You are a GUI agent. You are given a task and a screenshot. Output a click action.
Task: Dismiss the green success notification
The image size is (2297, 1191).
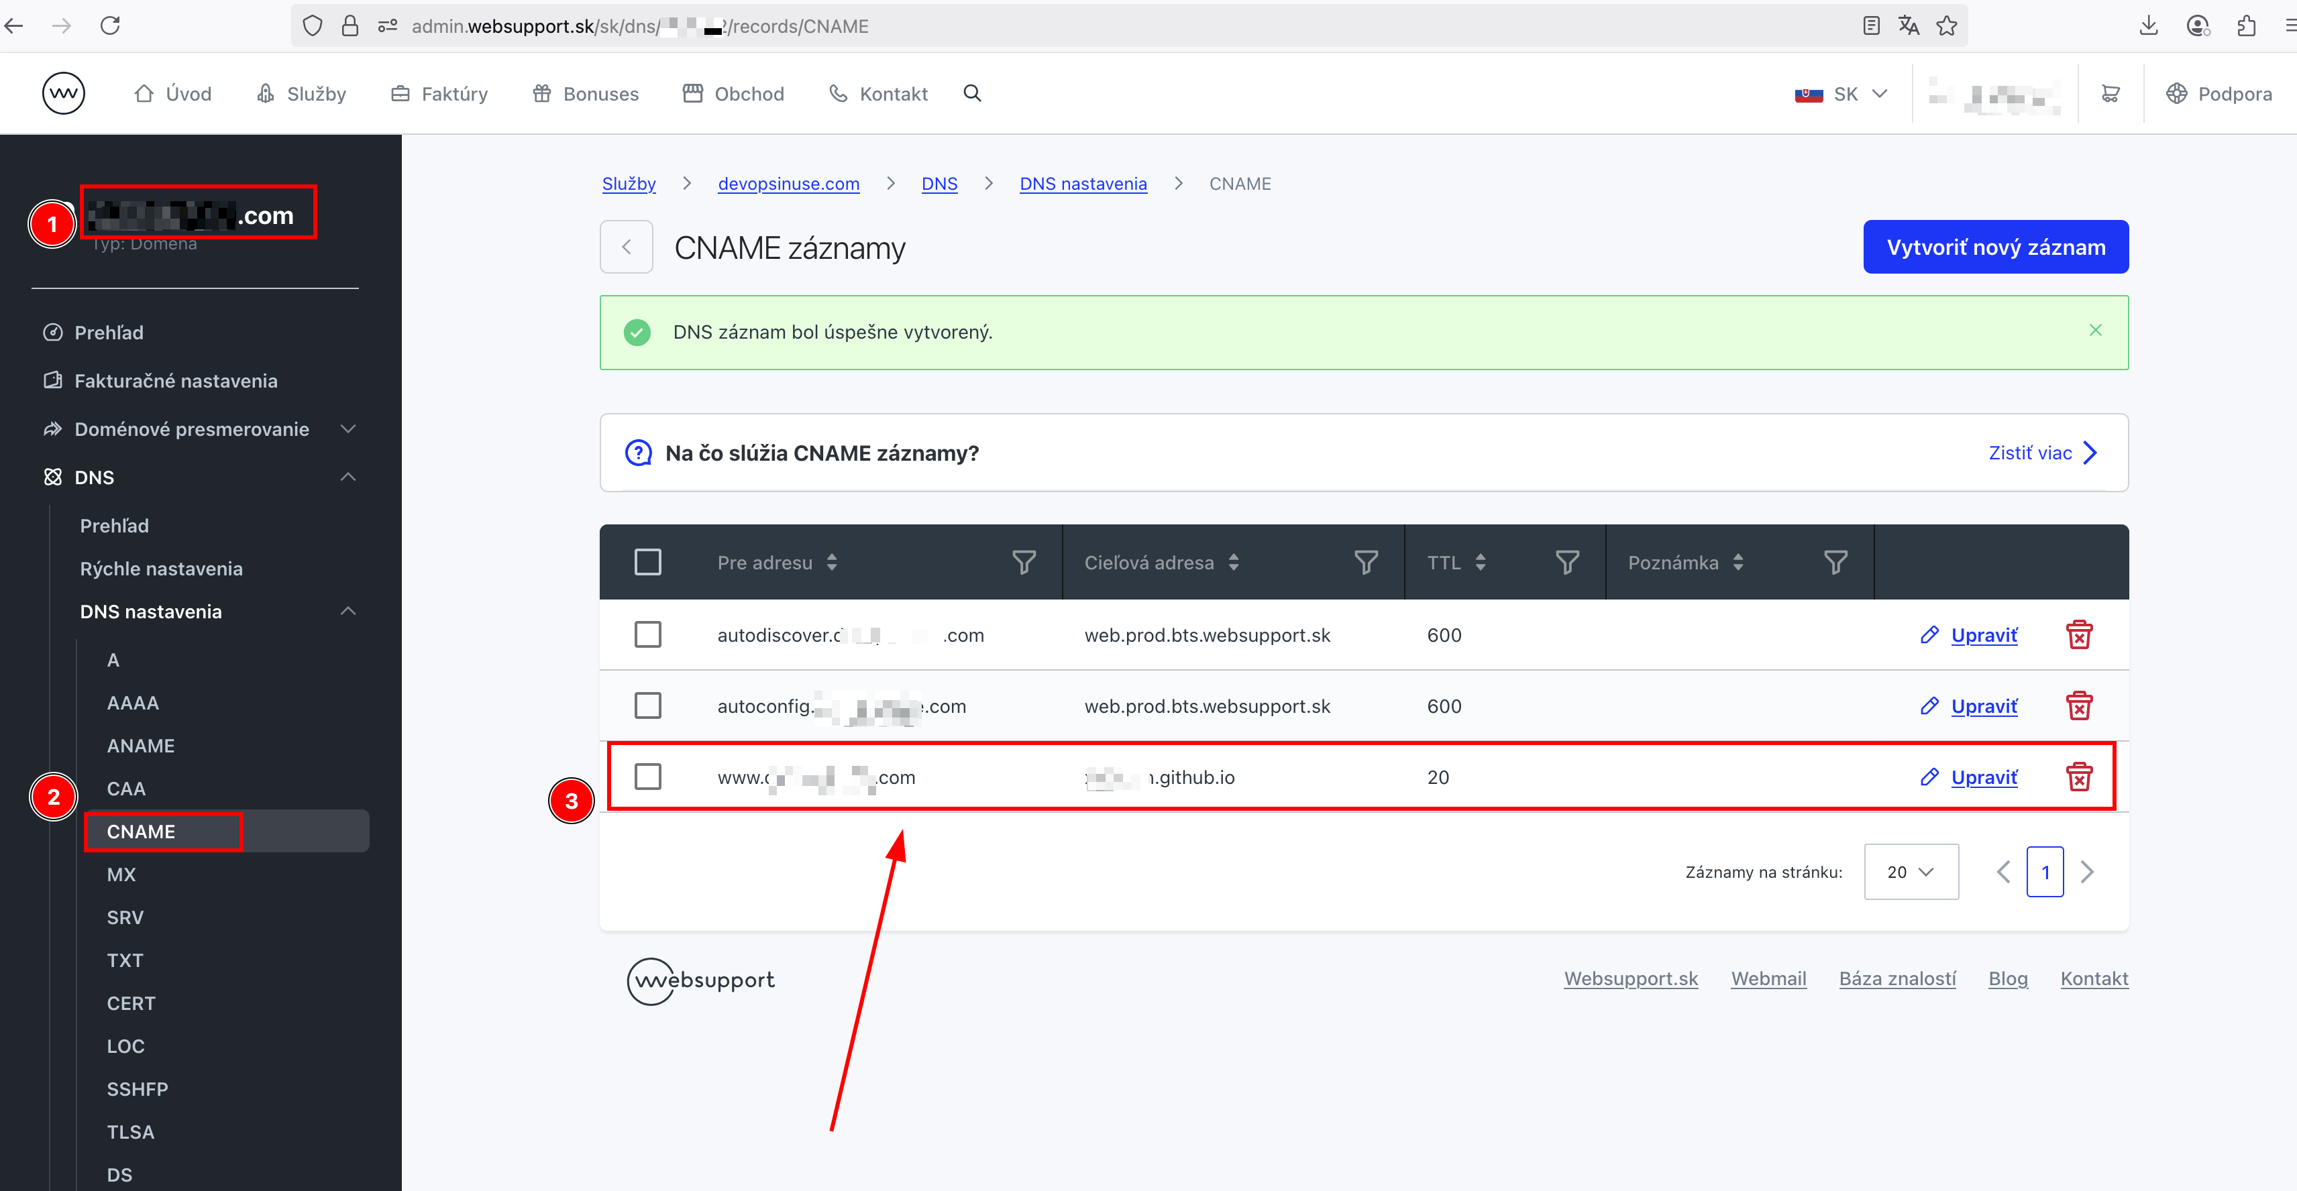point(2094,331)
